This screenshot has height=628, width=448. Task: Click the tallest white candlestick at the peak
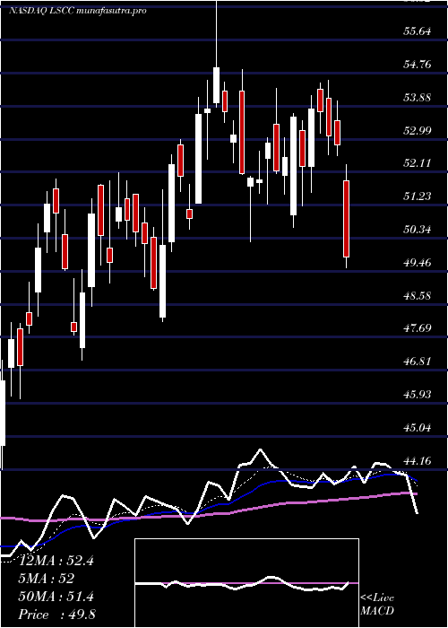(x=217, y=85)
